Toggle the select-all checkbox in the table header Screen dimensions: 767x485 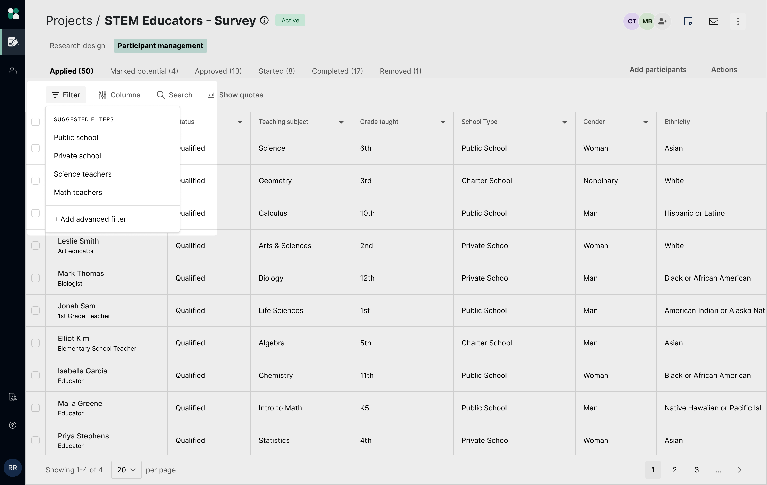coord(36,122)
